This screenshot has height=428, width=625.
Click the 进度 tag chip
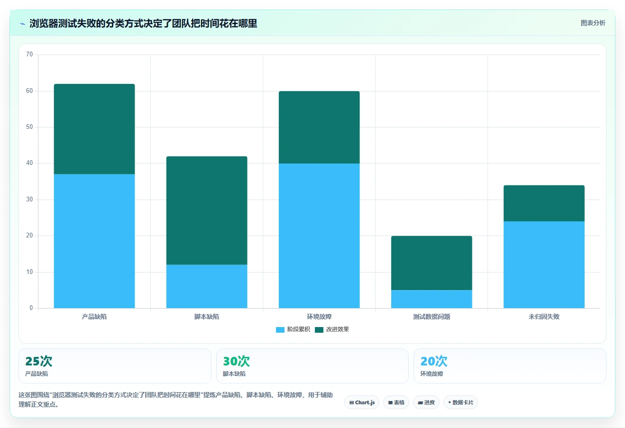click(x=426, y=402)
